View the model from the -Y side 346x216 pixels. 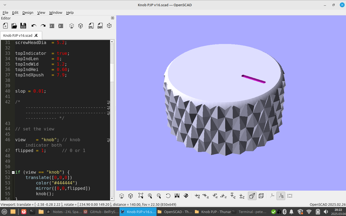(224, 196)
